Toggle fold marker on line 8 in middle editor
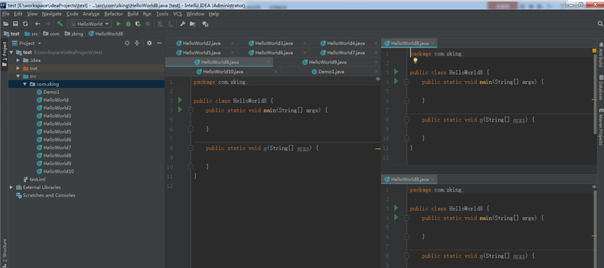The height and width of the screenshot is (268, 604). click(x=190, y=148)
